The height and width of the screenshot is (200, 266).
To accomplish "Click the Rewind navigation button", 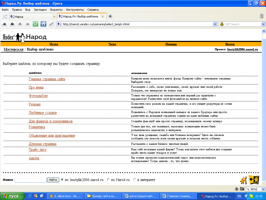I will pyautogui.click(x=4, y=24).
